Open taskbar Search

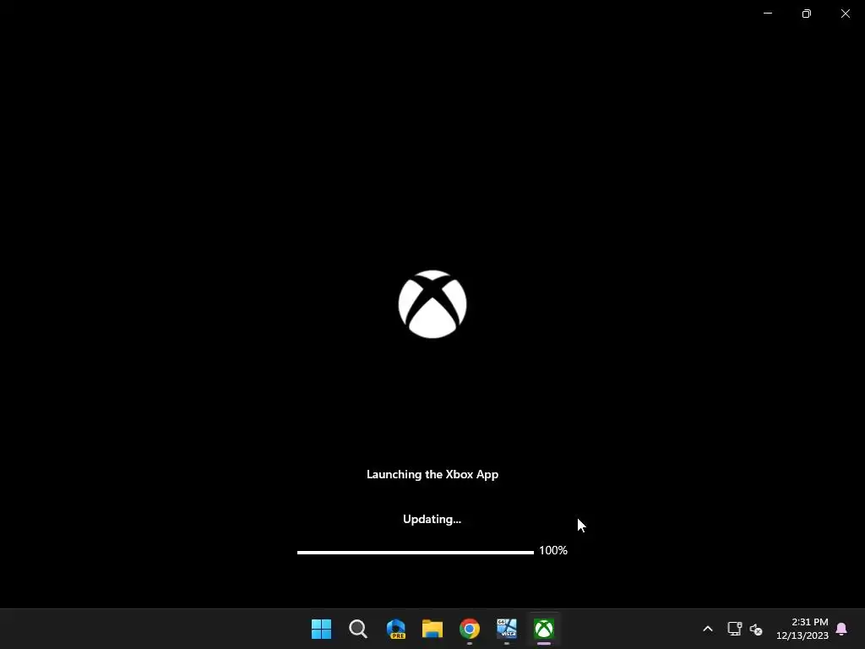coord(358,629)
